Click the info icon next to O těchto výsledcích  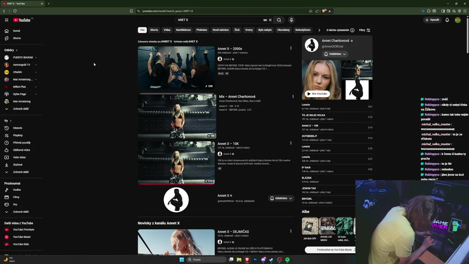[x=352, y=30]
